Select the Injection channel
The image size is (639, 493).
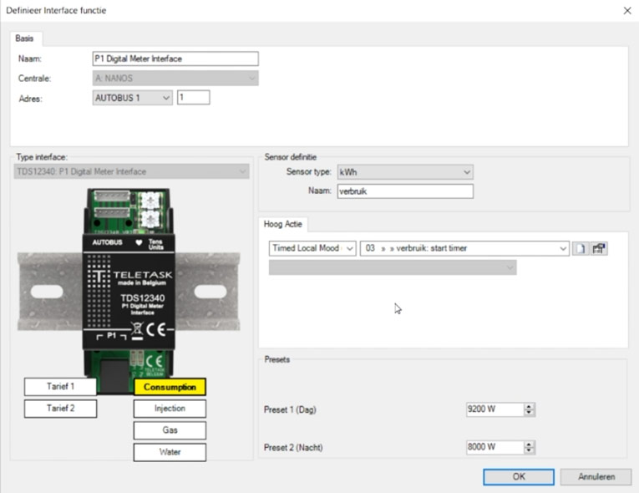click(170, 409)
